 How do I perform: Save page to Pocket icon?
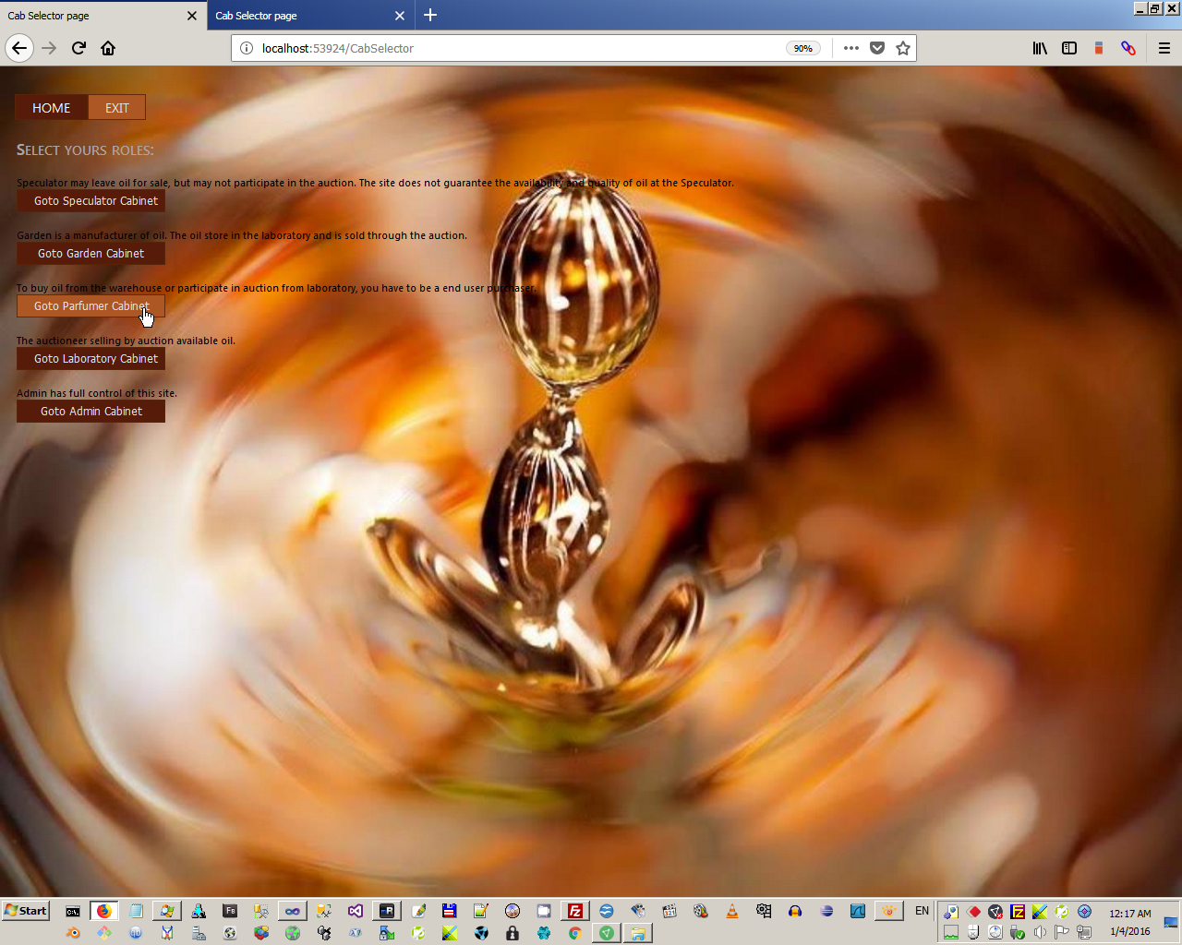[x=877, y=48]
